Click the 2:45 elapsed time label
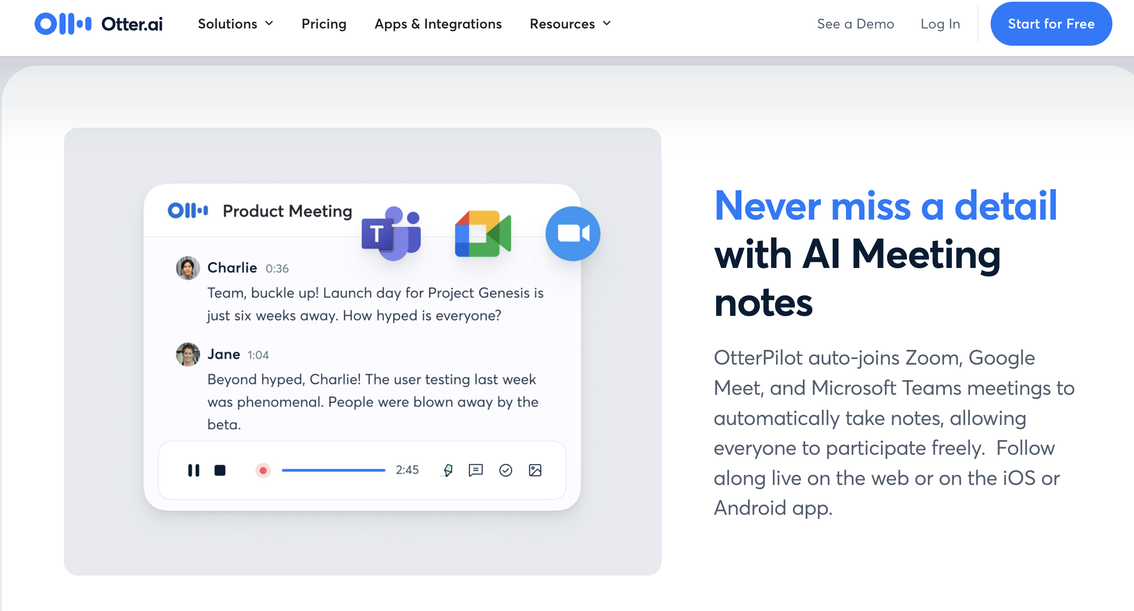 pyautogui.click(x=407, y=470)
